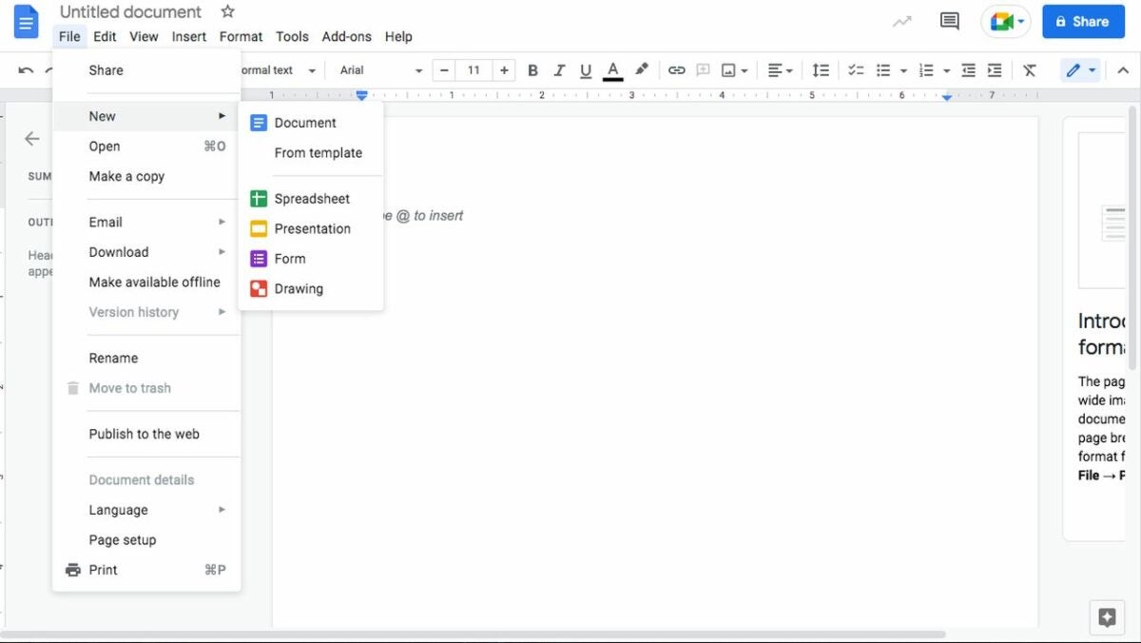The height and width of the screenshot is (643, 1141).
Task: Star the Untitled document
Action: (227, 12)
